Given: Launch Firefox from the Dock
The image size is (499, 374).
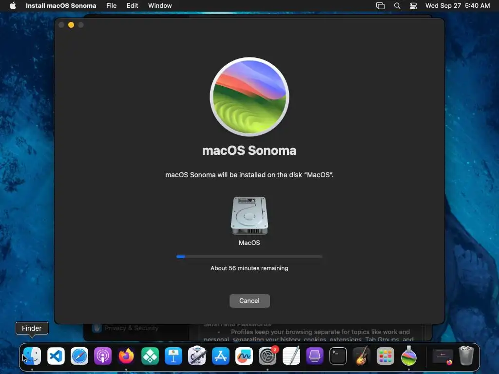Looking at the screenshot, I should 126,356.
